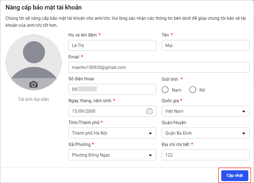
Task: Select the Nam gender radio button
Action: click(165, 90)
